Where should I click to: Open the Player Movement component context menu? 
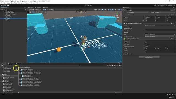click(x=175, y=23)
